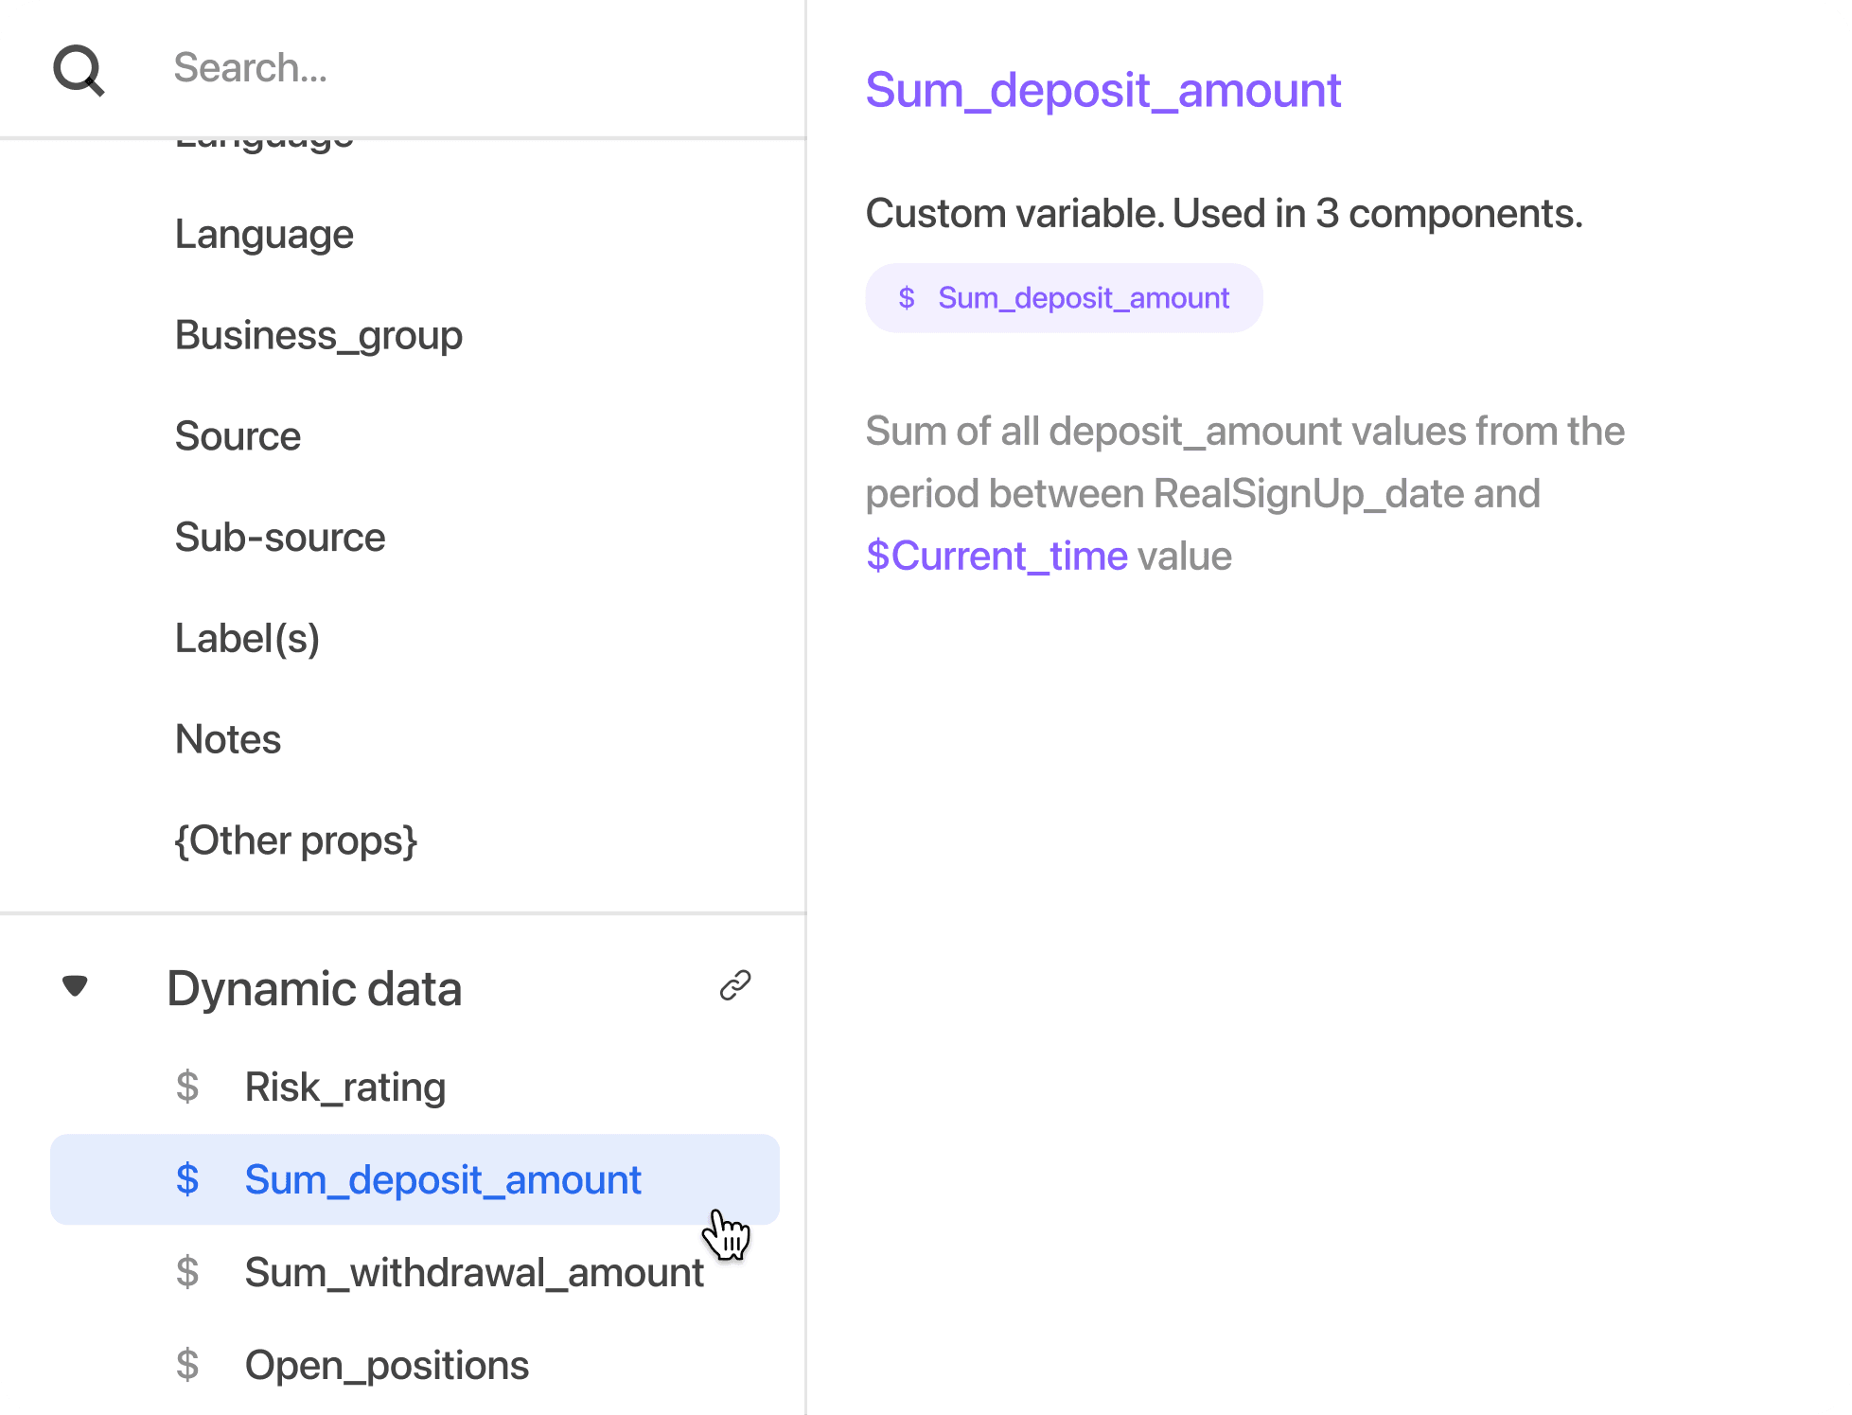Click the Sum_deposit_amount variable chip
1852x1415 pixels.
coord(1064,298)
